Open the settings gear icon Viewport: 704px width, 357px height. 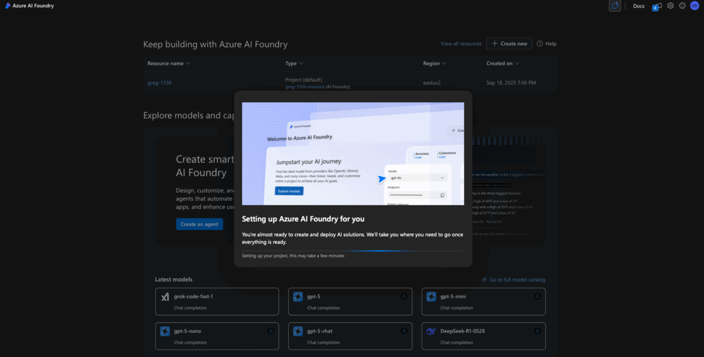coord(670,6)
